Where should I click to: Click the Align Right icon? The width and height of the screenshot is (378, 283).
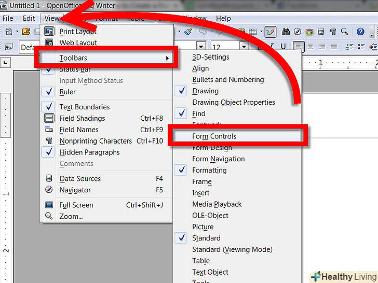[322, 47]
